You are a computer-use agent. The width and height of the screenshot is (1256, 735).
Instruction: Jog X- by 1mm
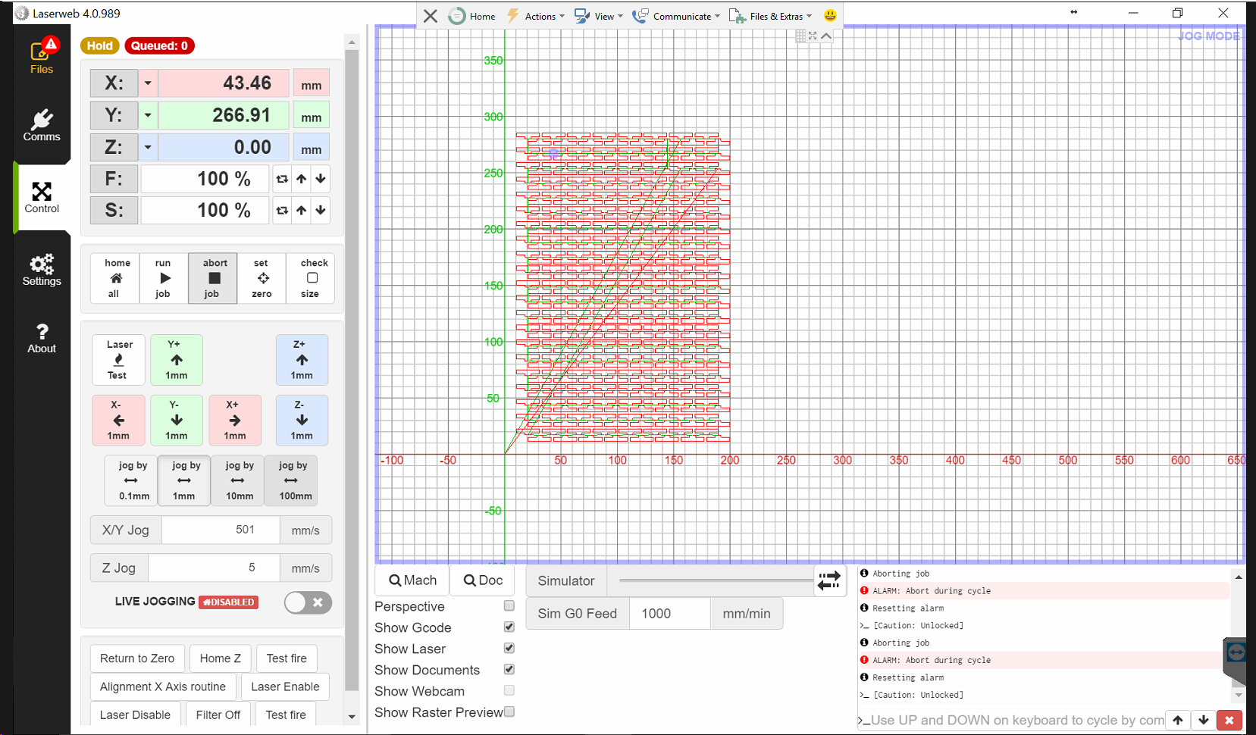[118, 420]
